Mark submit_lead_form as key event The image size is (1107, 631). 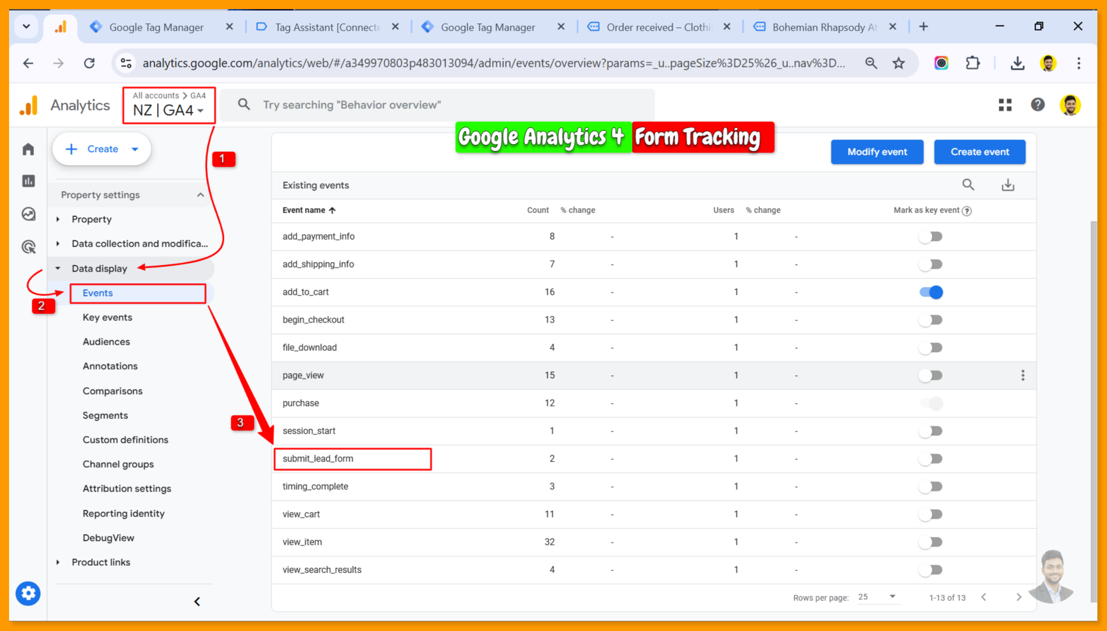(x=931, y=459)
